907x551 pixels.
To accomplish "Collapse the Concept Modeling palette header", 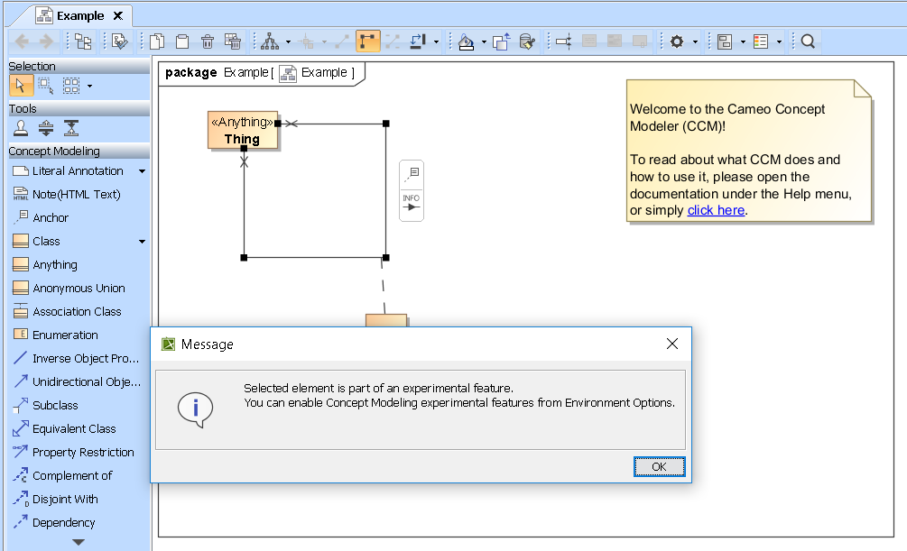I will pyautogui.click(x=54, y=152).
